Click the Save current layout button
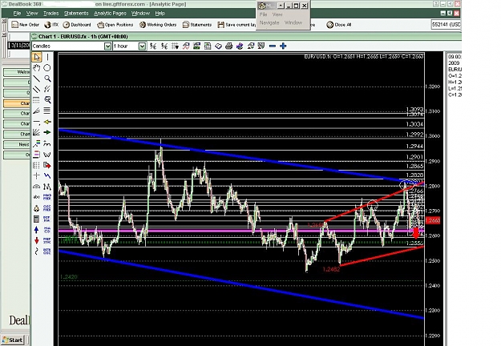This screenshot has height=346, width=501. click(236, 25)
